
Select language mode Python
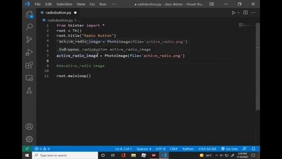[x=188, y=149]
